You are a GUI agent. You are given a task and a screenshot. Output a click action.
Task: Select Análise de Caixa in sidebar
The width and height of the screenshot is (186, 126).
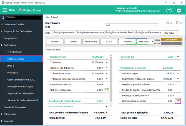coord(21,59)
